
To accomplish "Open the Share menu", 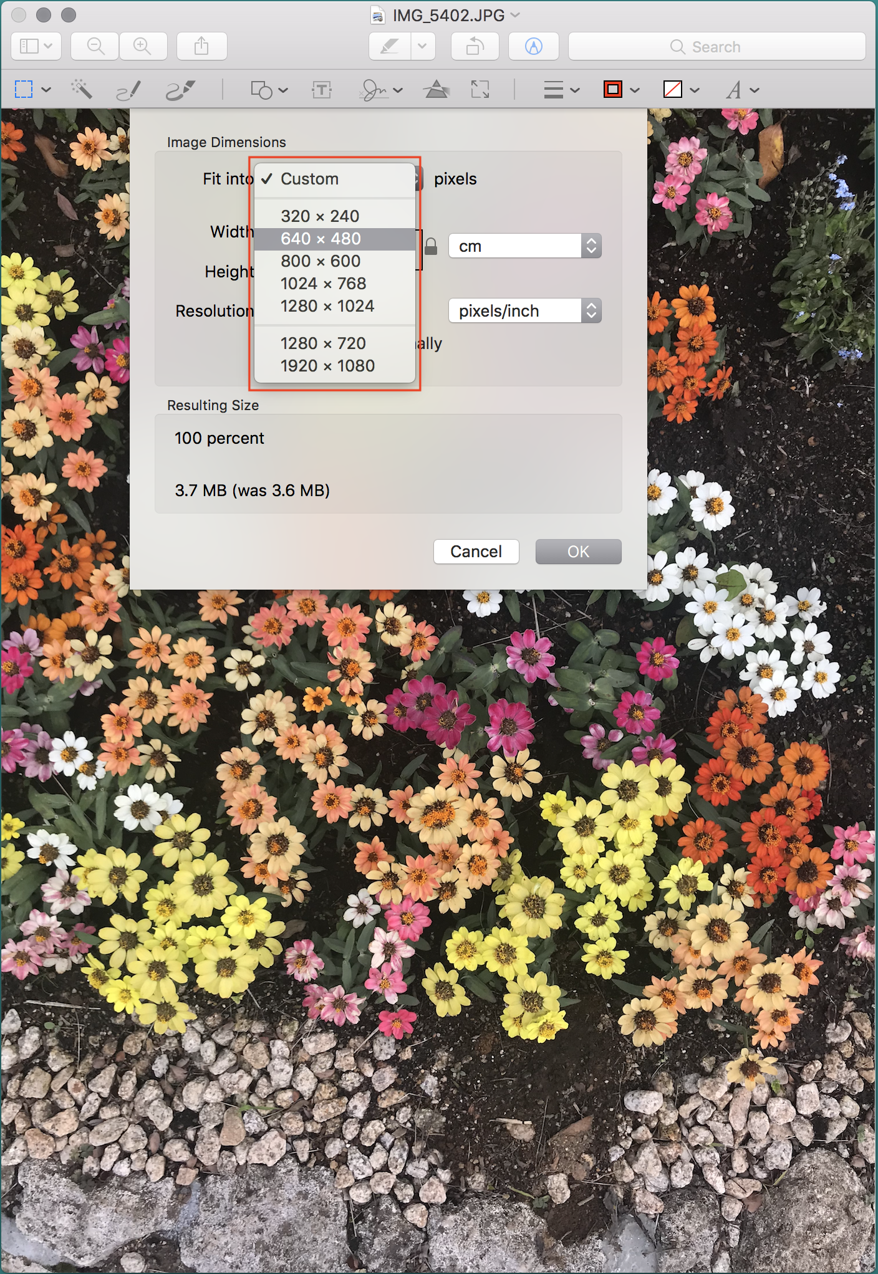I will click(x=201, y=46).
